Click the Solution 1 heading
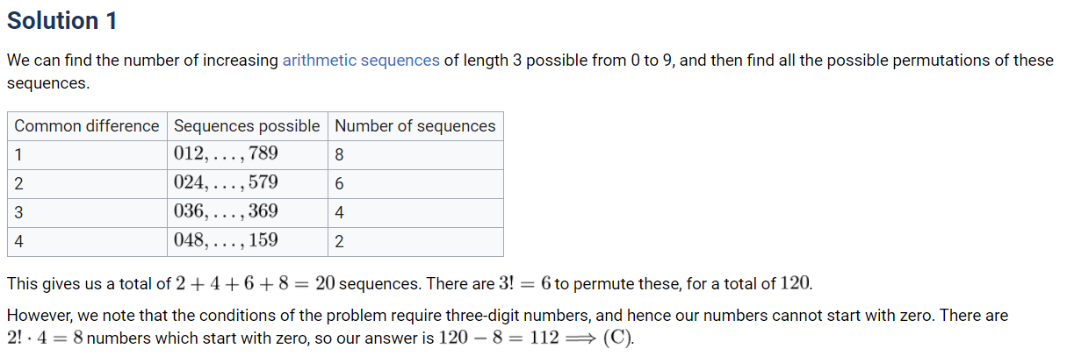 [62, 21]
